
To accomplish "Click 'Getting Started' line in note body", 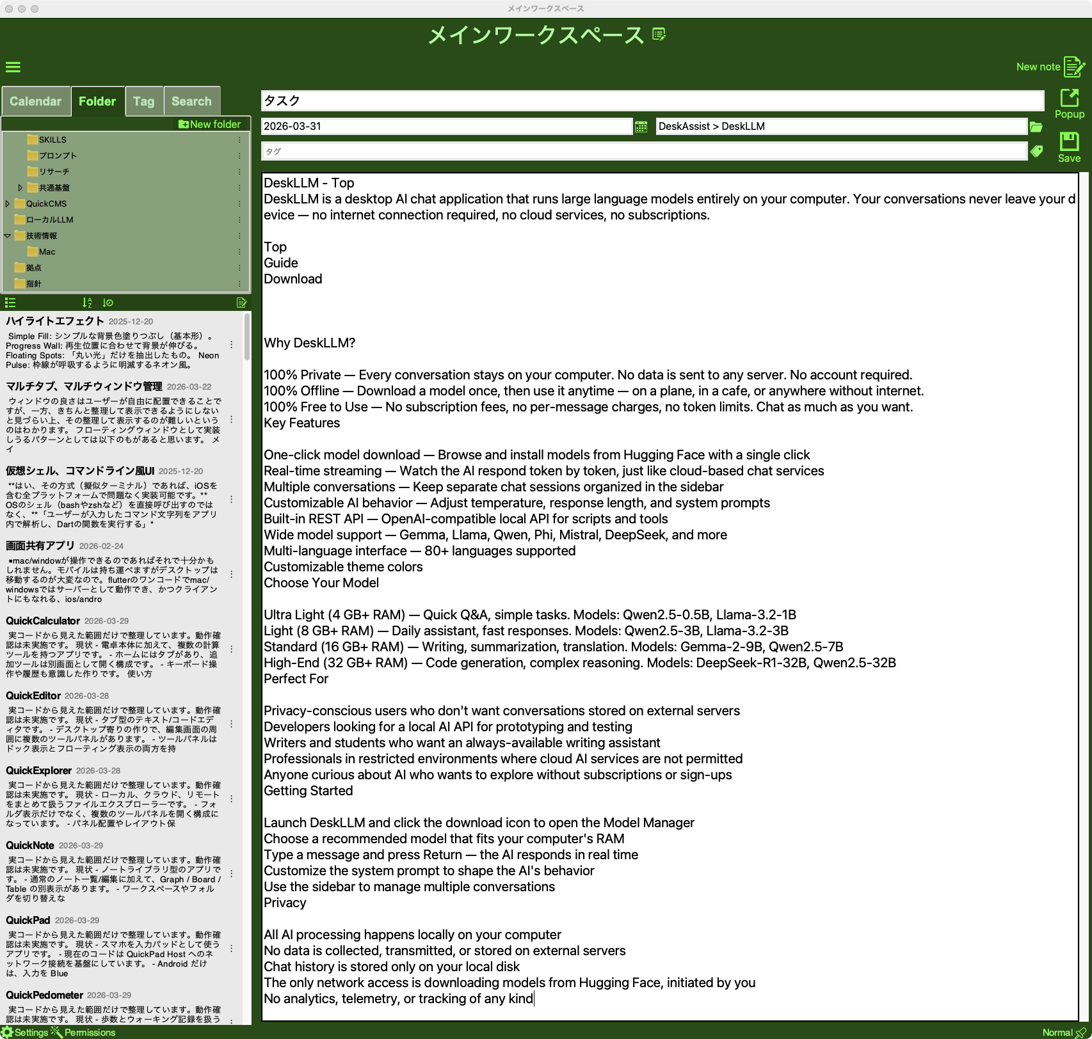I will (309, 791).
